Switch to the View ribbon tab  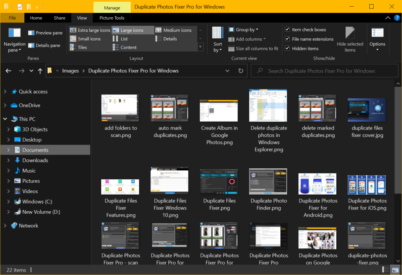click(x=82, y=18)
